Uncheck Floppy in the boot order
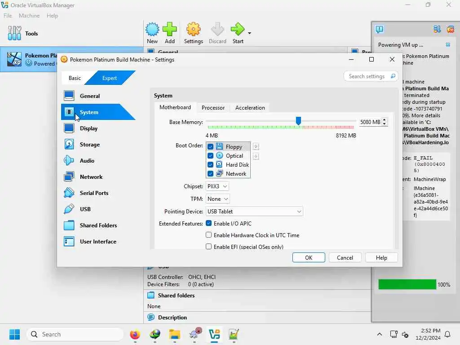Screen dimensions: 460x345 click(x=210, y=146)
